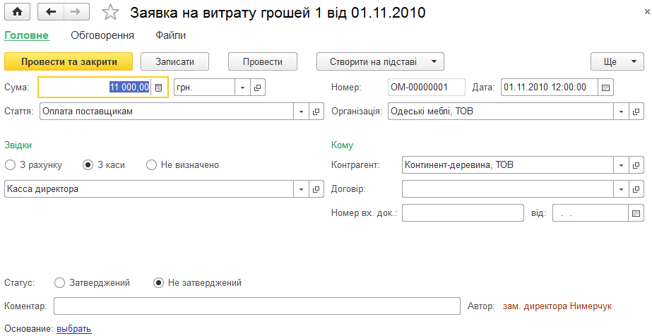Open calendar for the Дата field
Image resolution: width=652 pixels, height=336 pixels.
click(x=606, y=88)
